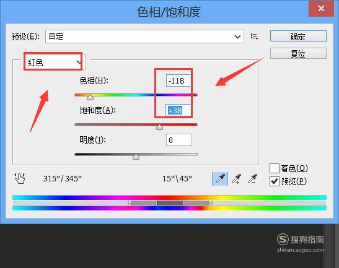Click the hue value field -118

(179, 80)
